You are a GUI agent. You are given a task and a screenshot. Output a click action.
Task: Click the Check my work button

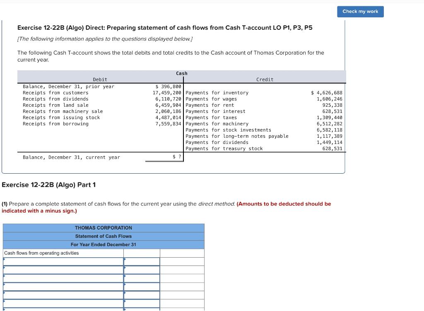[360, 12]
